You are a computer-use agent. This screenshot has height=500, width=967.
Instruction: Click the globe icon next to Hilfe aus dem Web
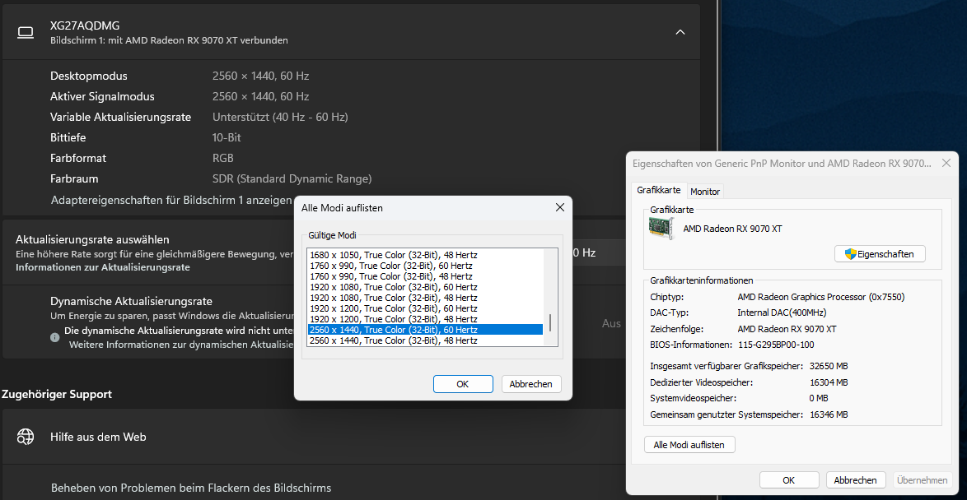tap(26, 437)
